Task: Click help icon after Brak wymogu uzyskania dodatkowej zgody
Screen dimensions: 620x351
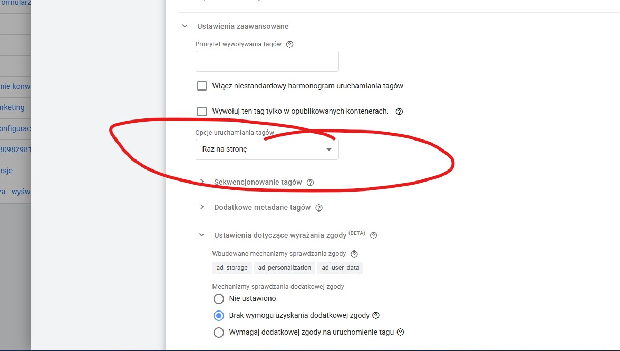Action: [376, 316]
